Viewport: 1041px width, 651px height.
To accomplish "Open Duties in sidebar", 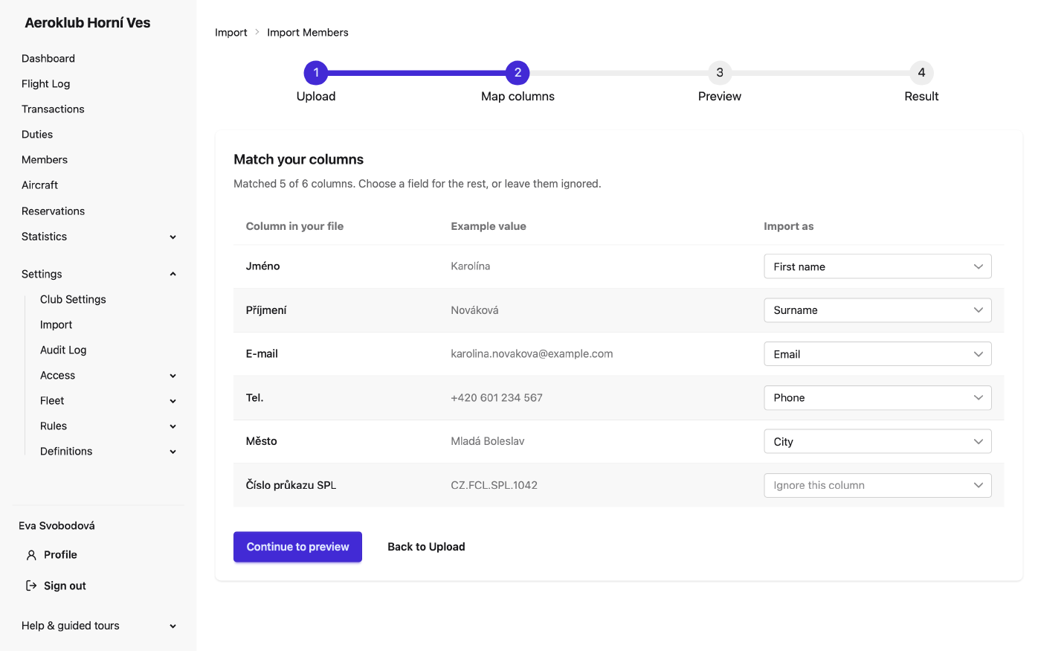I will pos(37,135).
